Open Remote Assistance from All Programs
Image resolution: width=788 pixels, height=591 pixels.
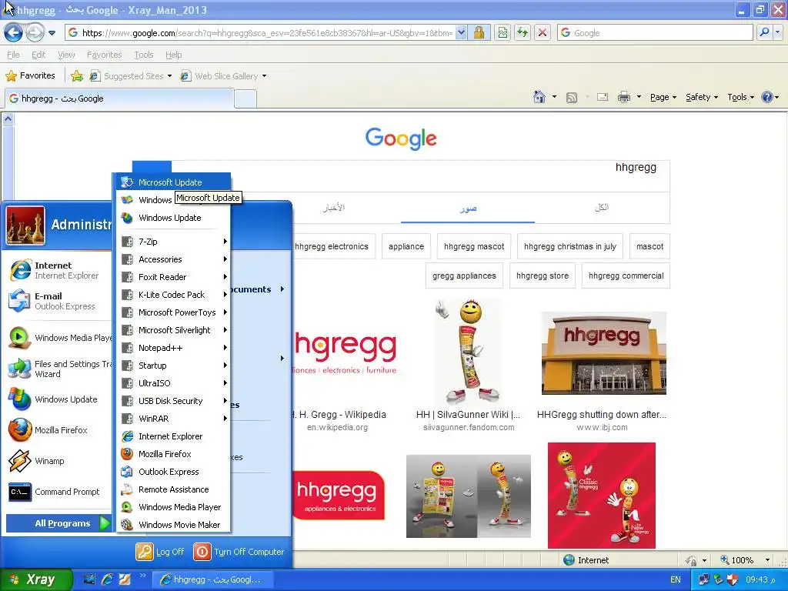coord(173,489)
